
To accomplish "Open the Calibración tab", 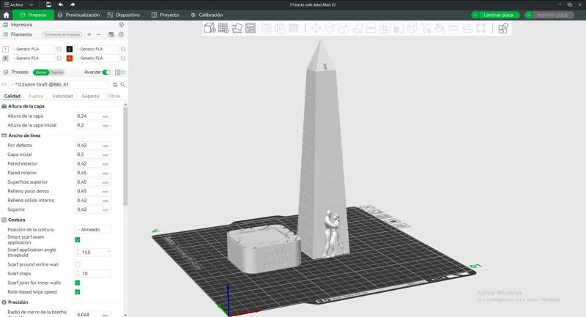I will coord(207,15).
